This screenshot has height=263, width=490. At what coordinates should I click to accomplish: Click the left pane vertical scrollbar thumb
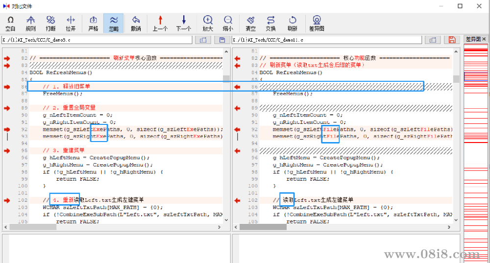226,79
